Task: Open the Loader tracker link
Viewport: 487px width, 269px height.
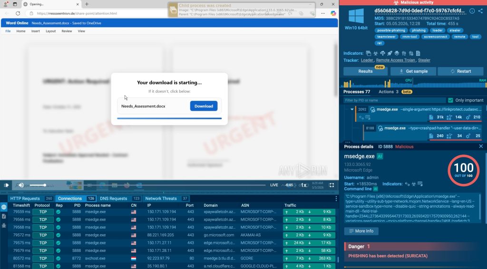Action: (367, 60)
